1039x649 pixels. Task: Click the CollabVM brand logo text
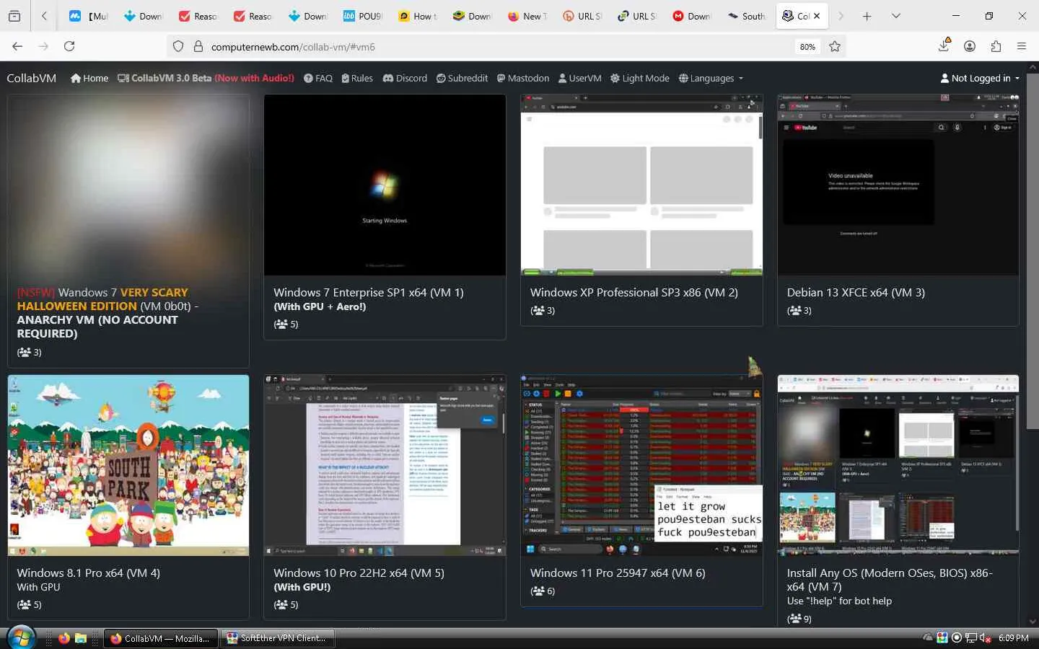[32, 78]
